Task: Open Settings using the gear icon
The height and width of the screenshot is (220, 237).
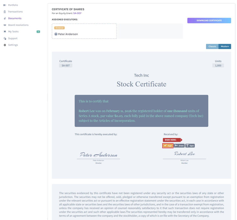Action: click(4, 45)
